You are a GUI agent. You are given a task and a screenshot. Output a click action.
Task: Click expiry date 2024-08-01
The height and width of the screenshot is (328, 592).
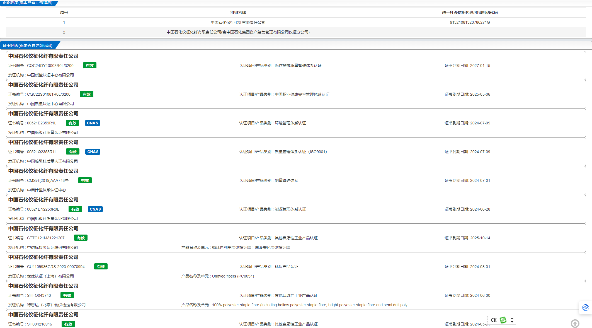480,267
